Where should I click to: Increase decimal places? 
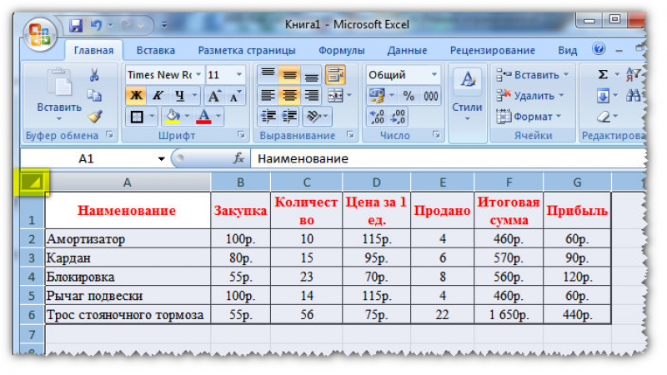coord(377,117)
